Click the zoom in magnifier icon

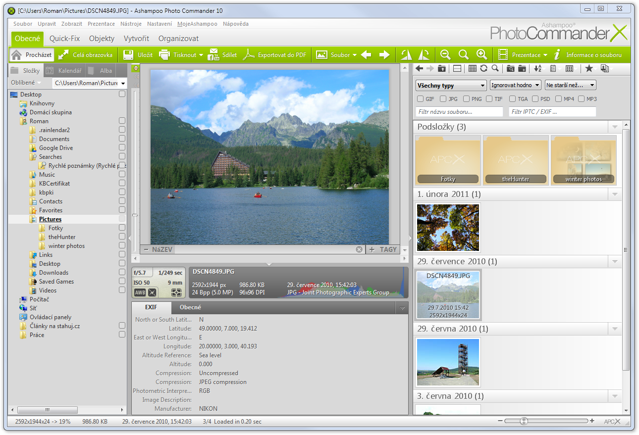[x=481, y=55]
